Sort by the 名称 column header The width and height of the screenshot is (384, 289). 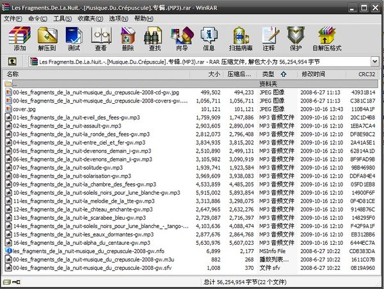pos(96,74)
